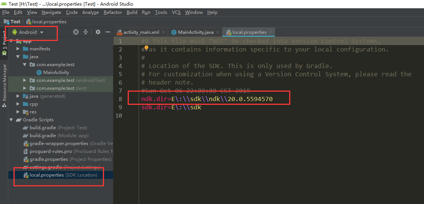The height and width of the screenshot is (204, 424).
Task: Select the cpp folder row
Action: 60,104
